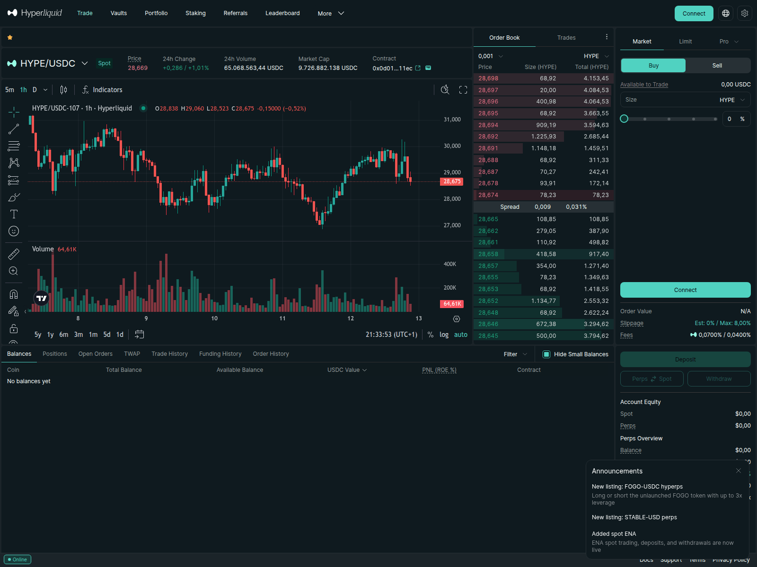Select 5m chart interval

9,90
